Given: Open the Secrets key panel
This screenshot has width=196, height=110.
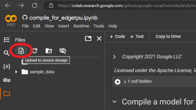Looking at the screenshot, I should pyautogui.click(x=7, y=80).
